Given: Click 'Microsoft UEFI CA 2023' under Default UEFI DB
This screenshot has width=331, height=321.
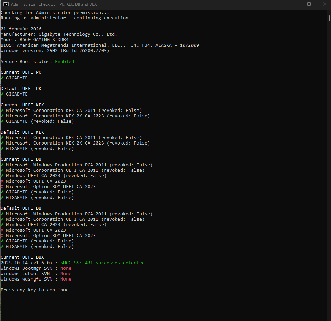Looking at the screenshot, I should click(36, 230).
